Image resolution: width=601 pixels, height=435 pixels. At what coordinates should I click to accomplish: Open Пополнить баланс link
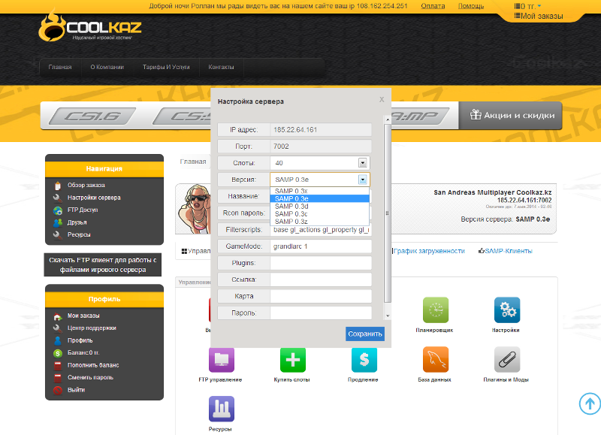(93, 365)
